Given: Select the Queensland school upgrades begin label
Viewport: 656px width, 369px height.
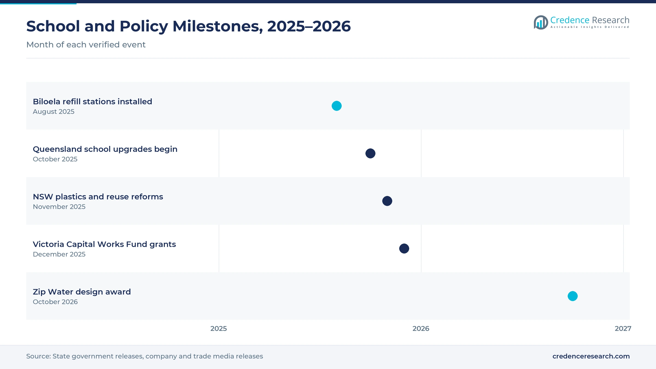Looking at the screenshot, I should point(105,149).
